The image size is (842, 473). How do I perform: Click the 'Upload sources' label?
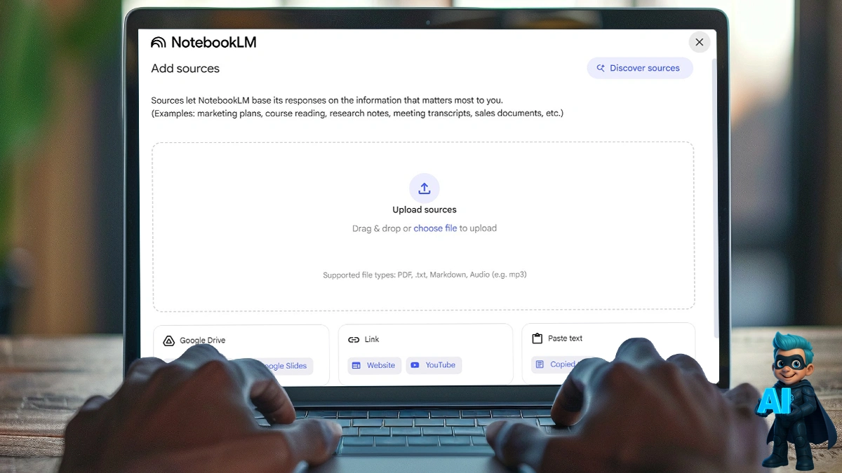coord(425,210)
